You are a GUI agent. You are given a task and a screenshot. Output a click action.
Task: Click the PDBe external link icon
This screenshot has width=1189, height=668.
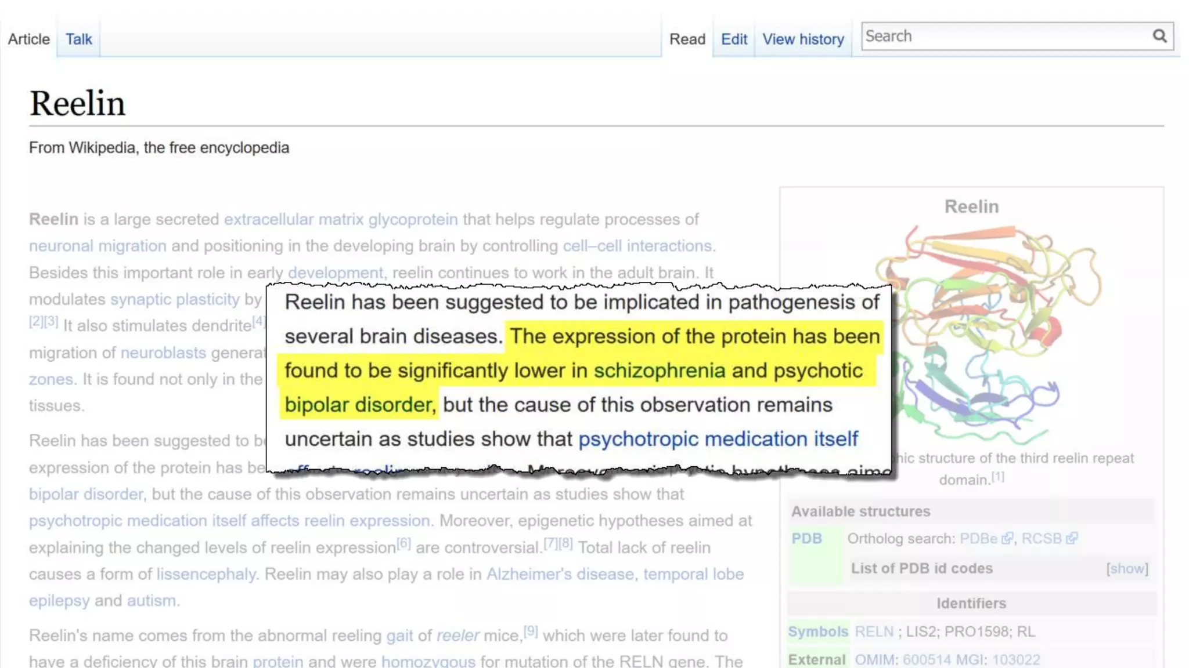point(1007,538)
